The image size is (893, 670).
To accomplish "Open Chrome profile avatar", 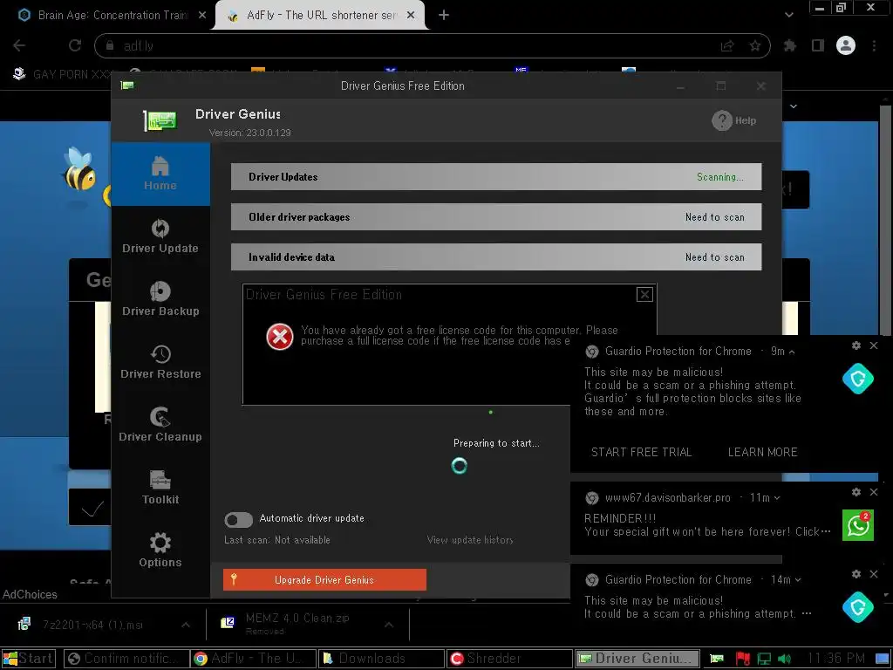I will tap(846, 45).
